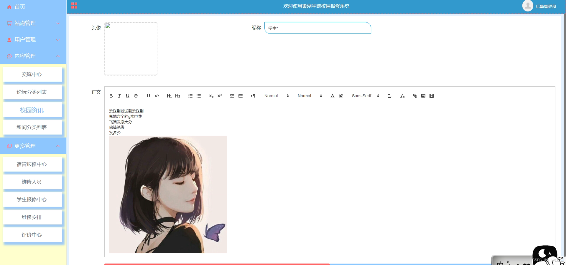Click the text line 佛挡杀佛
The width and height of the screenshot is (566, 265).
(x=117, y=127)
